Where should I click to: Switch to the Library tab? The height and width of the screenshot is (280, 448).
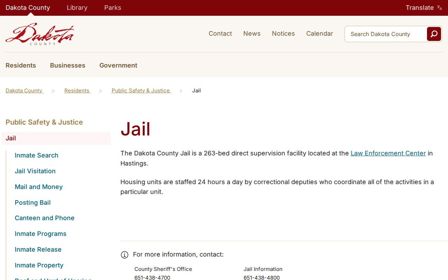tap(77, 8)
